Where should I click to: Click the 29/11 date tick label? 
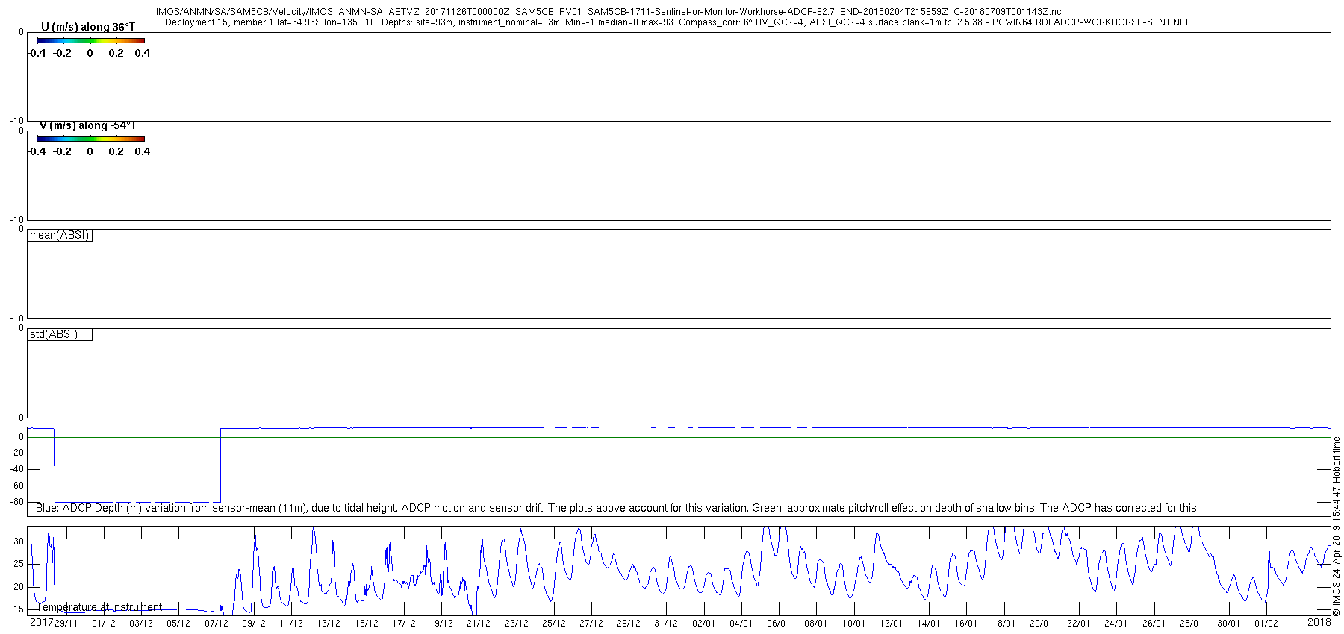tap(66, 624)
